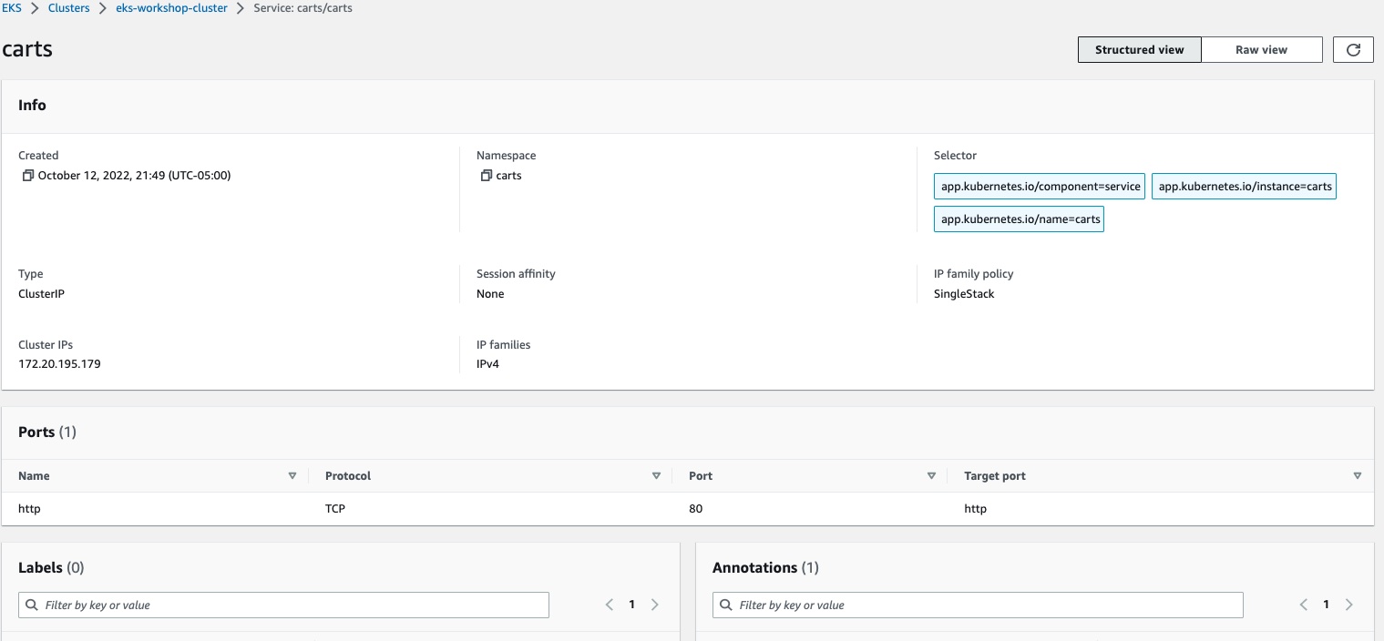Sort the Port column using its arrow
The height and width of the screenshot is (641, 1384).
click(x=931, y=476)
